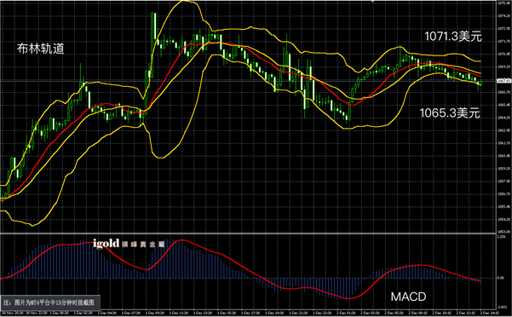512x317 pixels.
Task: Click the 2 Dec 14:15 time label
Action: point(490,313)
